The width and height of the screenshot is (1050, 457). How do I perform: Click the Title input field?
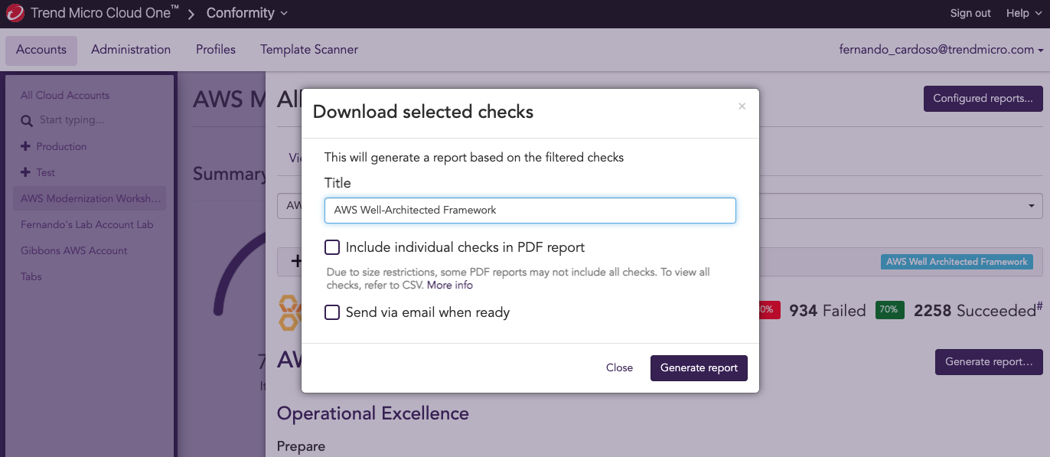(530, 211)
